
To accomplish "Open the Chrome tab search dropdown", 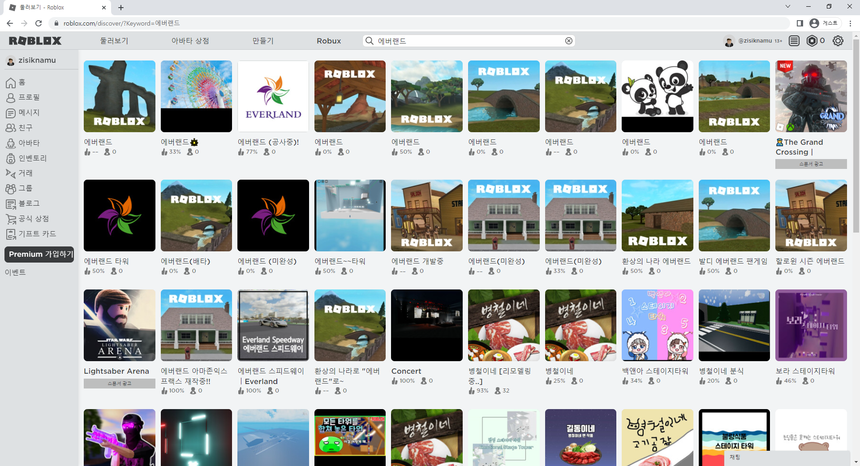I will [788, 6].
